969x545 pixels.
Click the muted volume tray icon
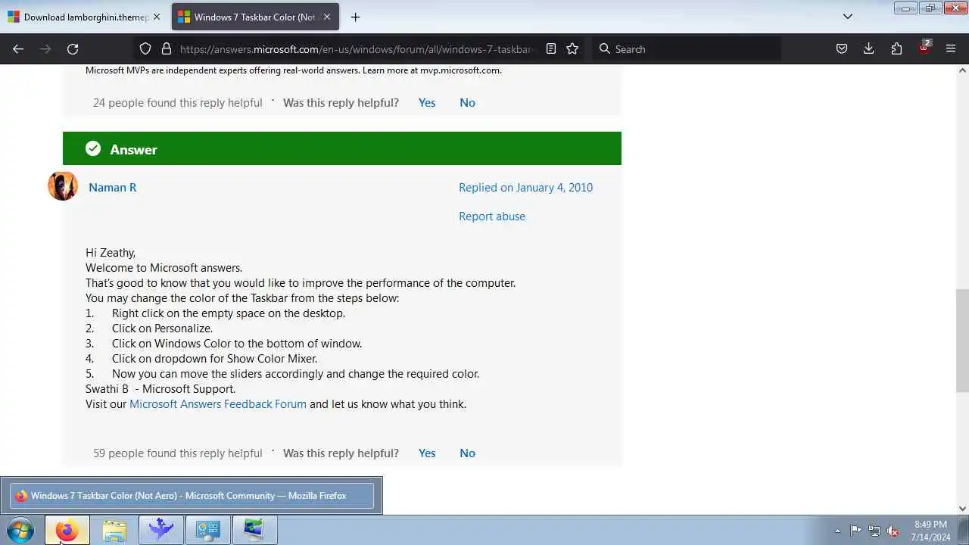(893, 531)
